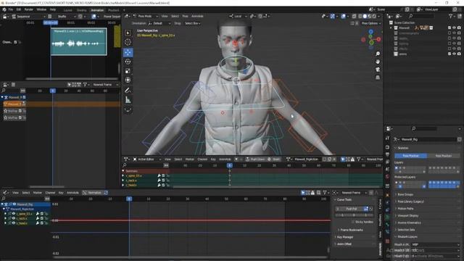Toggle render camera icon of Maxwell collection
This screenshot has width=464, height=261.
459,28
